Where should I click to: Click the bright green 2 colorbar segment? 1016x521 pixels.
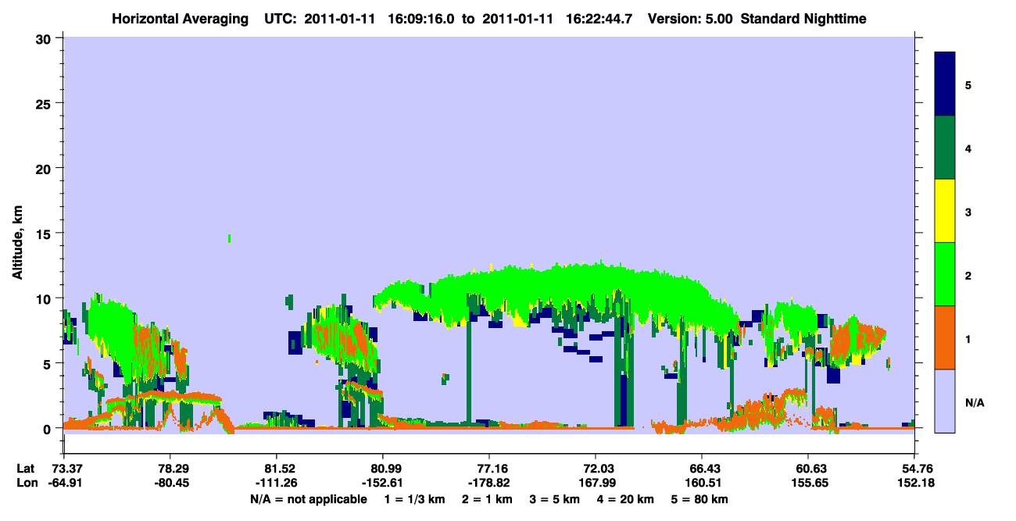point(945,274)
